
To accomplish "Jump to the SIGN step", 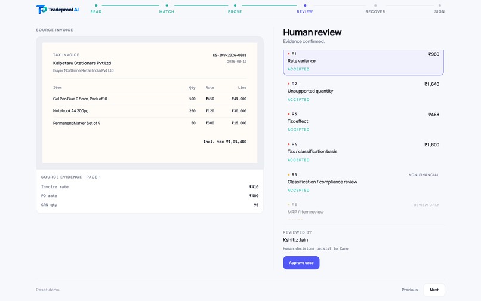I will [x=439, y=9].
